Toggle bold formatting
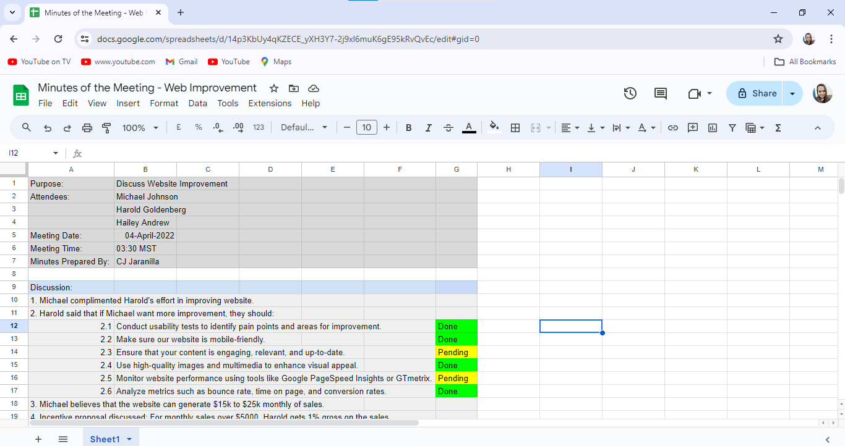 (x=409, y=128)
